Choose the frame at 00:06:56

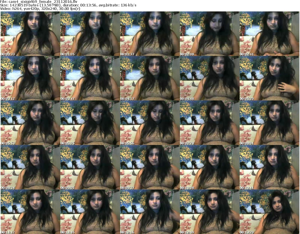point(150,123)
